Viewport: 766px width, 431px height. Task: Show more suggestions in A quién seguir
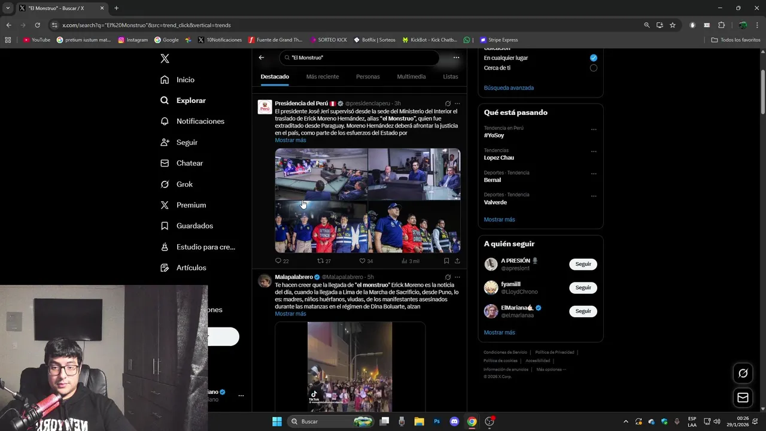click(499, 332)
